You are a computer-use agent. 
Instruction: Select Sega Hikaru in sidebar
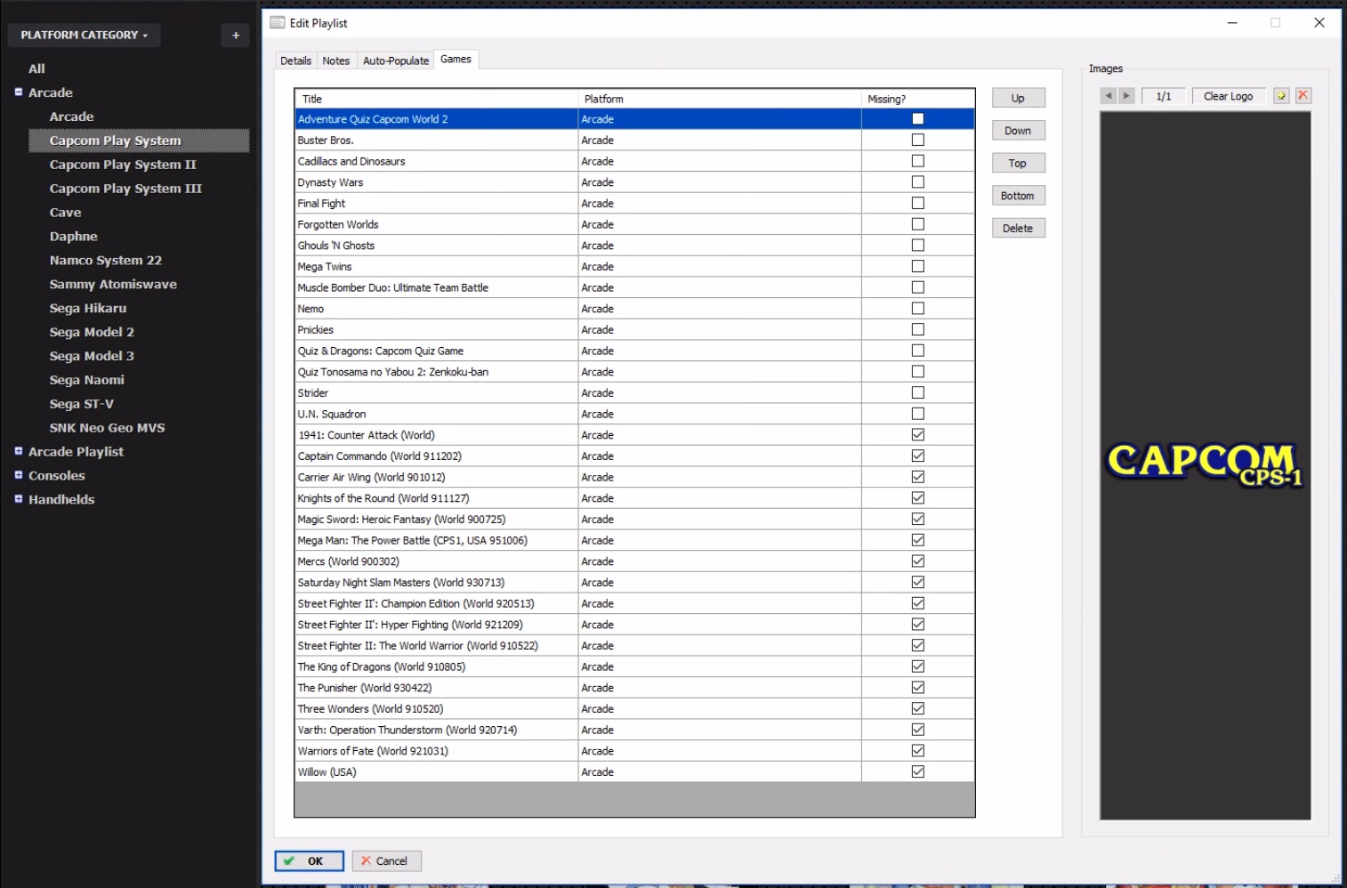click(x=88, y=309)
